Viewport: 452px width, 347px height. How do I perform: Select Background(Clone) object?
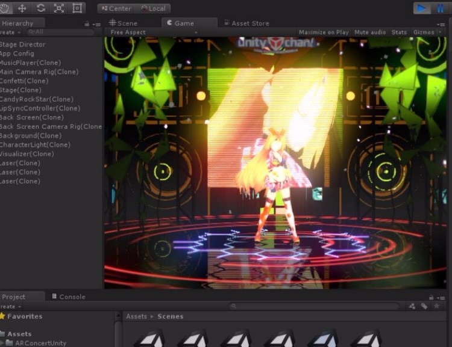coord(31,135)
